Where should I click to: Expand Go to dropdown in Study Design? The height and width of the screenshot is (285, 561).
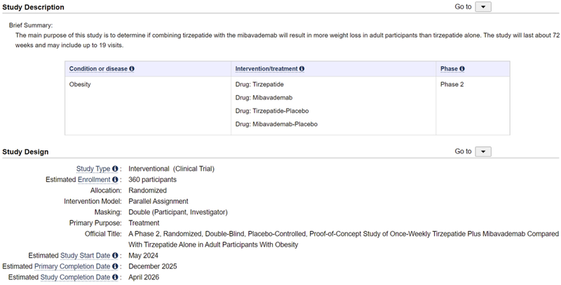(x=483, y=151)
